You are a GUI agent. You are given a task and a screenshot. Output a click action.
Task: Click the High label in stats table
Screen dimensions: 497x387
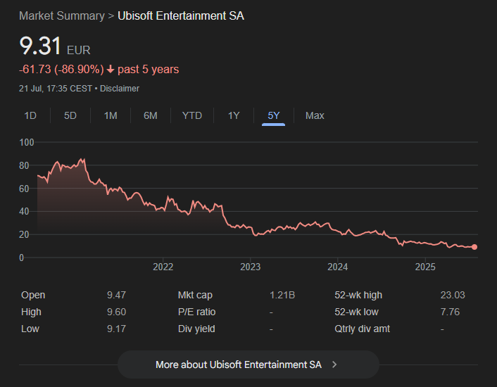pyautogui.click(x=31, y=312)
